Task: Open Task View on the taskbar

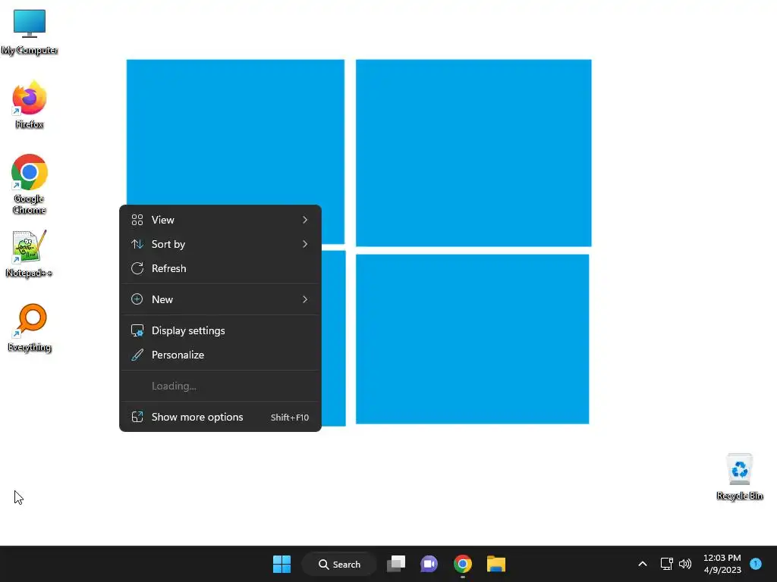Action: (x=396, y=564)
